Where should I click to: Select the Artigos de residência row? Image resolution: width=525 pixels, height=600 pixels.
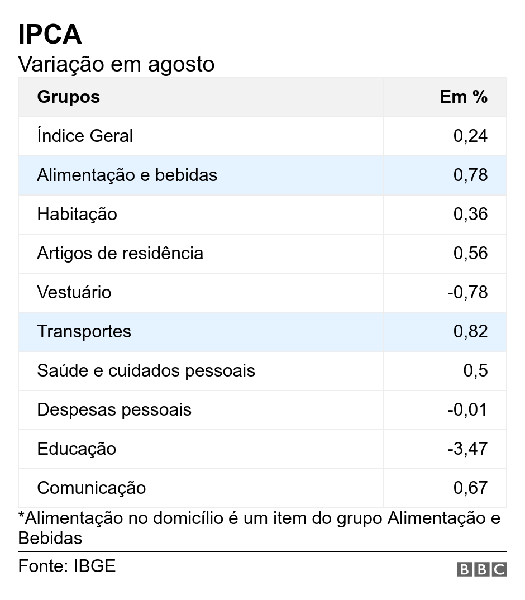(x=262, y=253)
